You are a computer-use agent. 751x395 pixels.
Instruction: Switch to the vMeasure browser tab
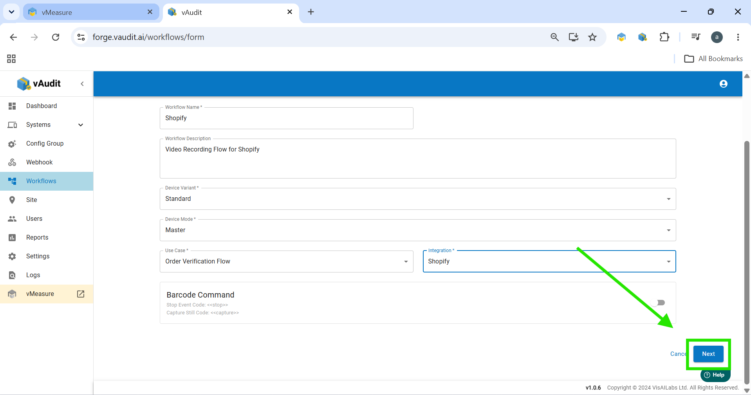tap(91, 12)
